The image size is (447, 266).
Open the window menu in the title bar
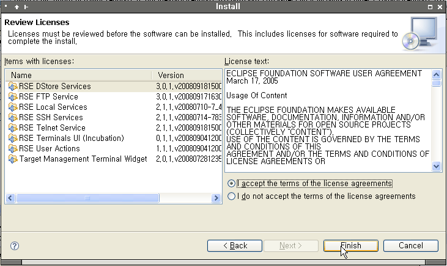[6, 6]
